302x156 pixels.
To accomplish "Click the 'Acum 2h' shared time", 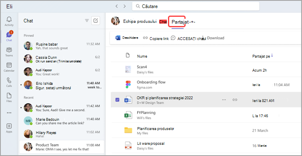I will [260, 70].
